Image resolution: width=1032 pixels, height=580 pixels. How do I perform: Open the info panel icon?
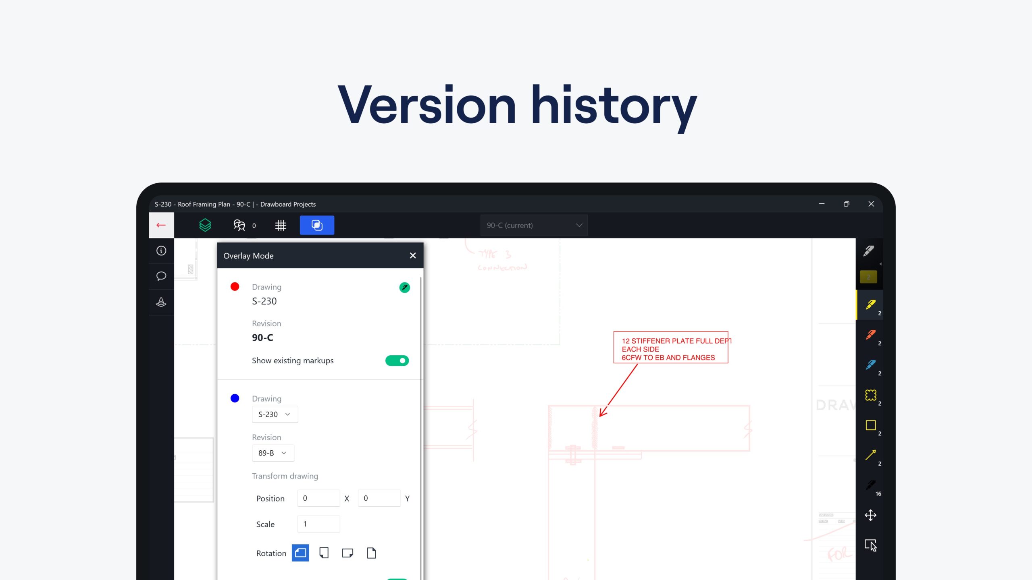pos(161,251)
